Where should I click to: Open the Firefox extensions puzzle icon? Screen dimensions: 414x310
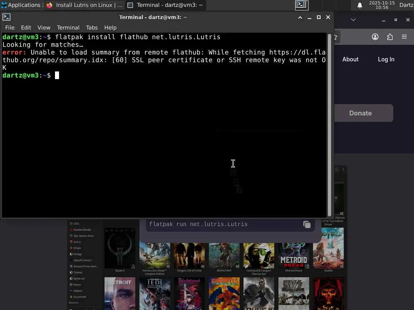click(x=390, y=37)
